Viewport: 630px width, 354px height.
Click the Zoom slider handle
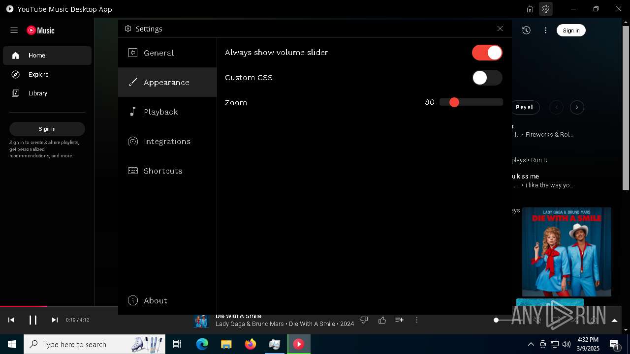click(x=454, y=102)
